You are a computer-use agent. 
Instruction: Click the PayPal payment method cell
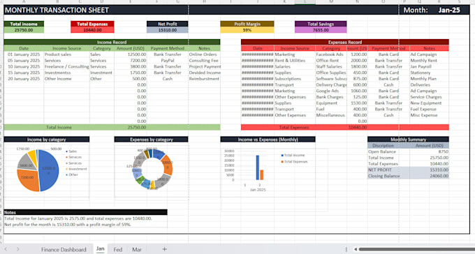point(168,61)
